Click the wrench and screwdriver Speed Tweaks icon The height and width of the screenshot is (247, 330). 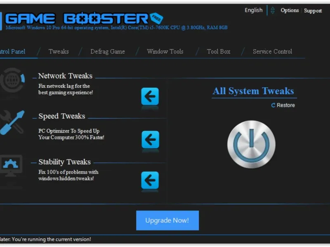(12, 122)
